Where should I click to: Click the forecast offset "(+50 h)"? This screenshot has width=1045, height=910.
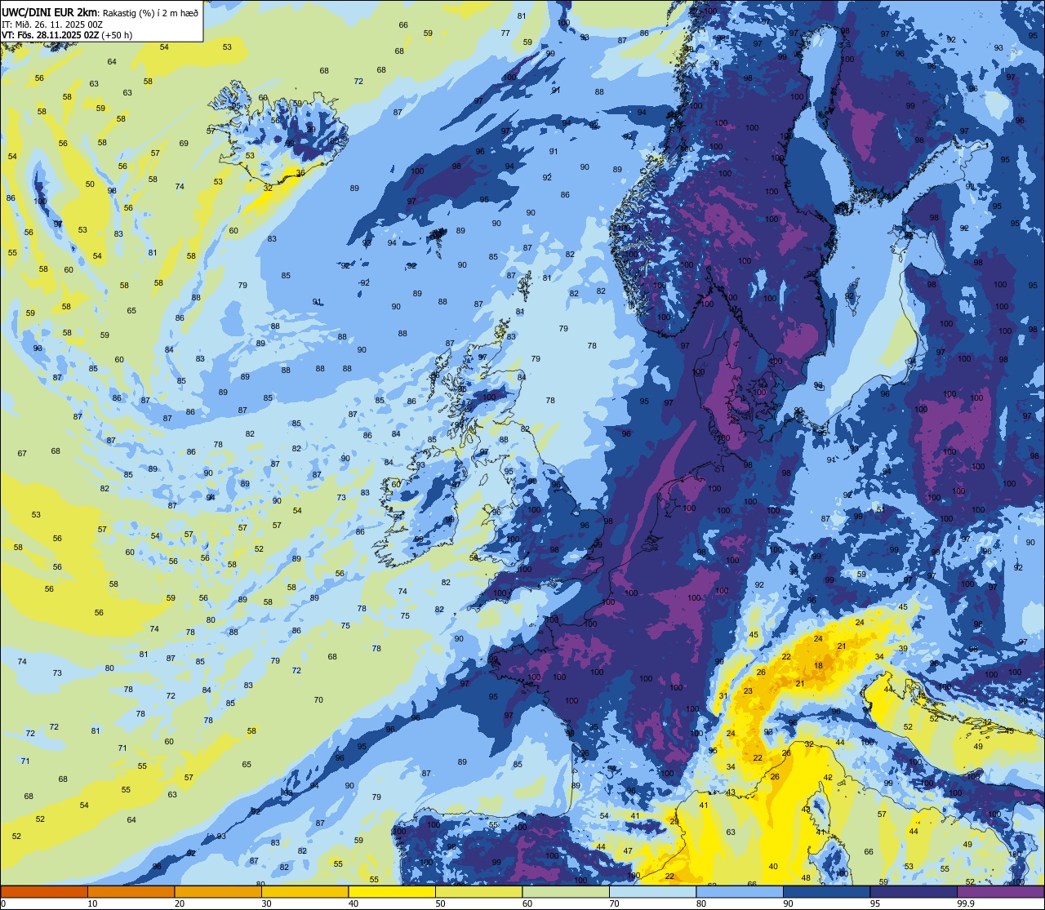(x=118, y=35)
